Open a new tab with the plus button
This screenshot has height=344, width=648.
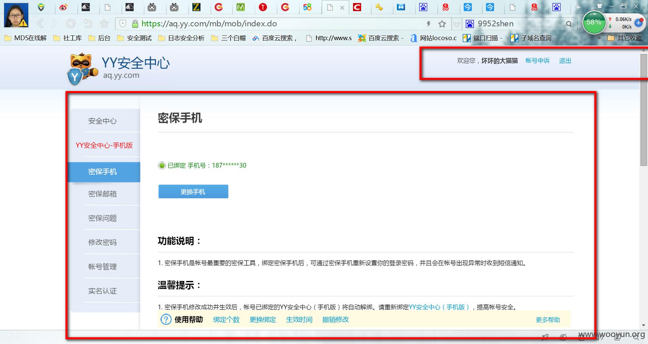coord(578,7)
